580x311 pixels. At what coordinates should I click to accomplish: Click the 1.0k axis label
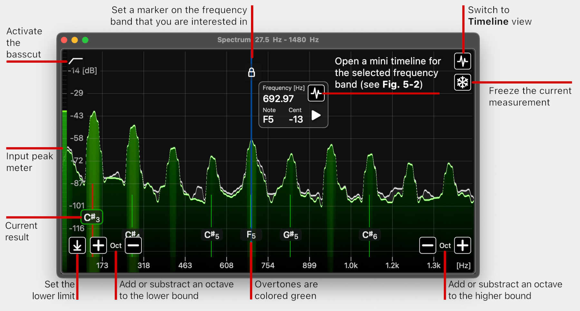point(351,265)
